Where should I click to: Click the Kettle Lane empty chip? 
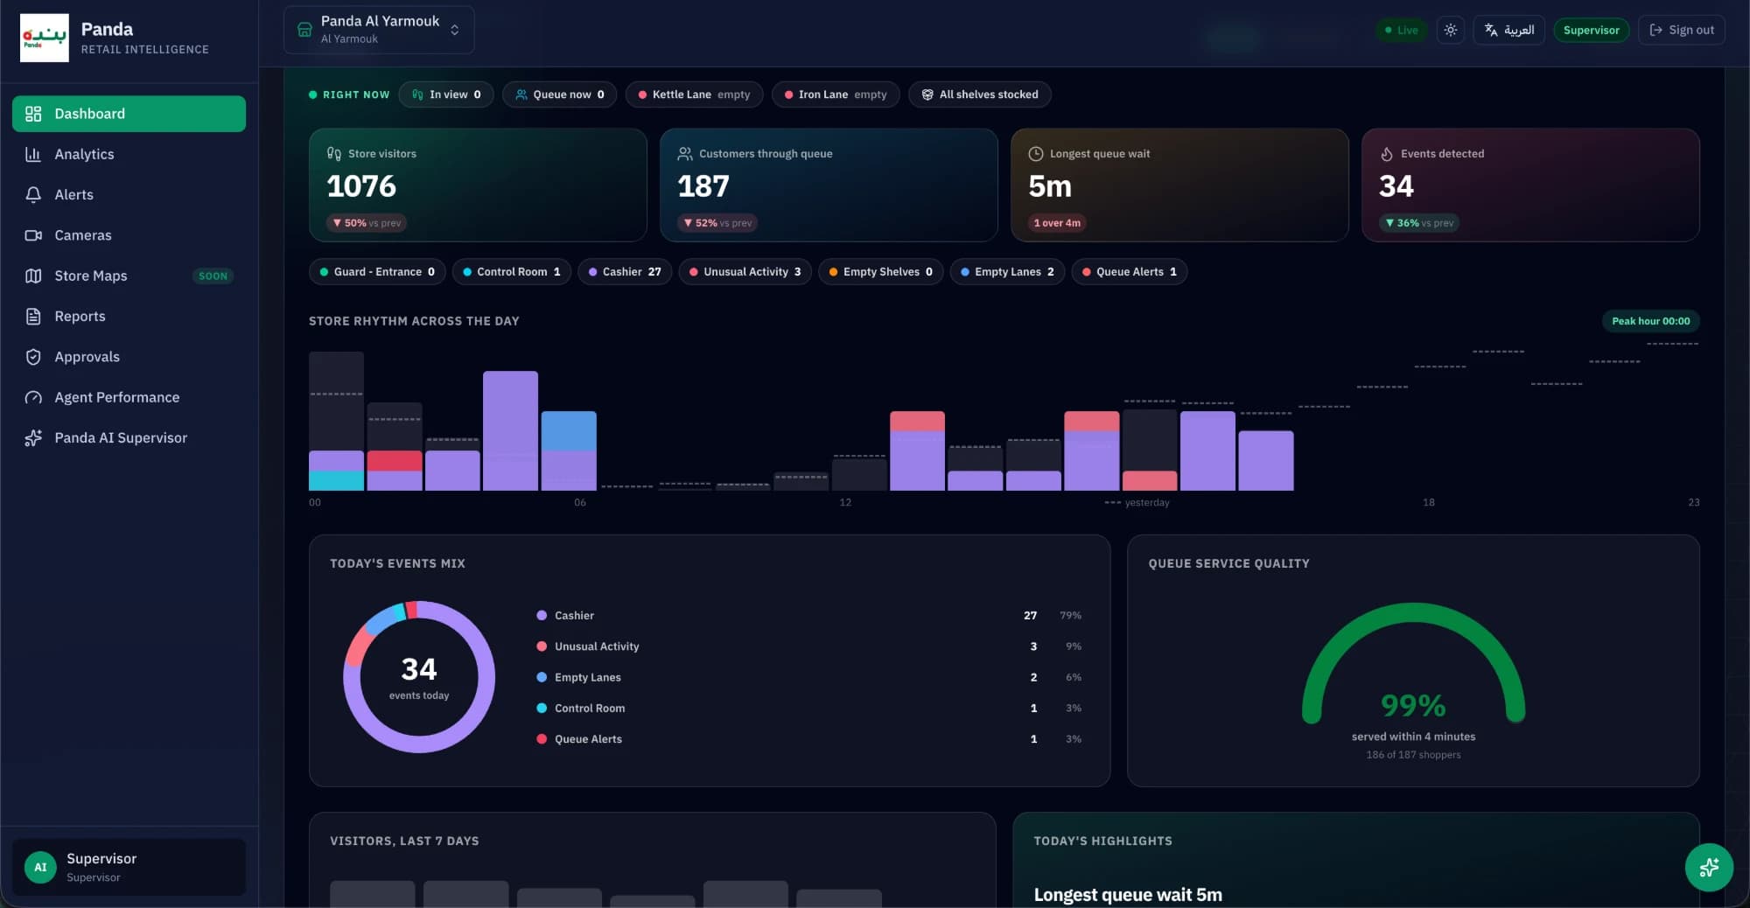coord(694,94)
